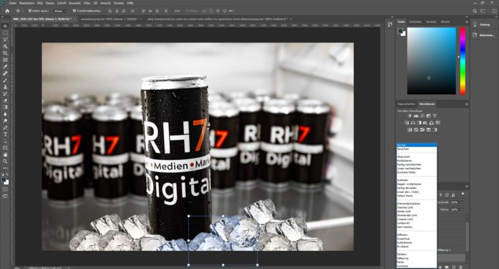The height and width of the screenshot is (269, 499).
Task: Select the Clone Stamp tool
Action: (5, 87)
